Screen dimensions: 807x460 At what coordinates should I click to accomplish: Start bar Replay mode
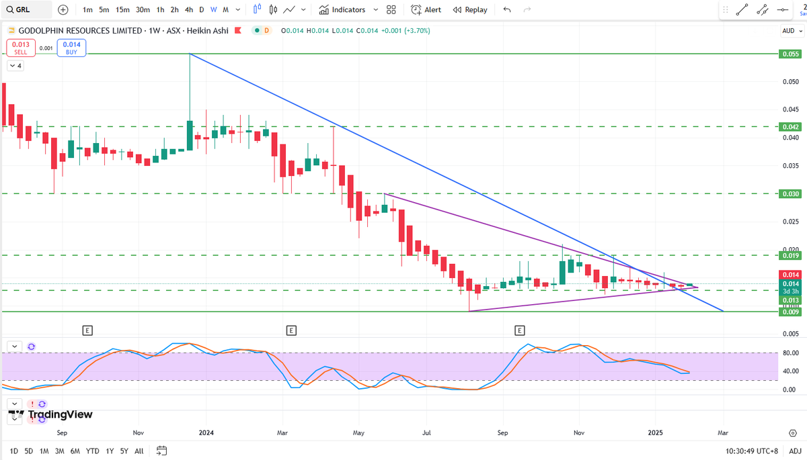470,10
